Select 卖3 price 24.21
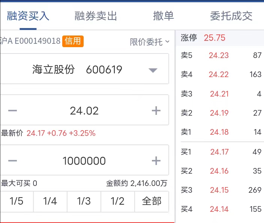 click(219, 94)
